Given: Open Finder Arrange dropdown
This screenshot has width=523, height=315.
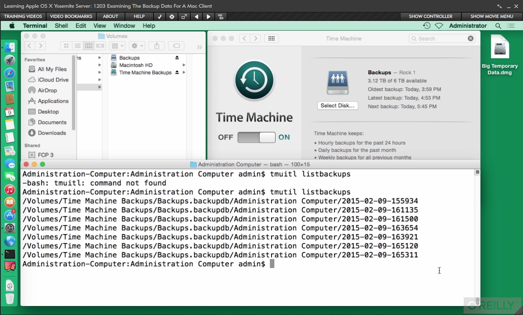Looking at the screenshot, I should [117, 46].
